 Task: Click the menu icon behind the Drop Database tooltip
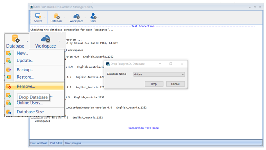(9, 95)
